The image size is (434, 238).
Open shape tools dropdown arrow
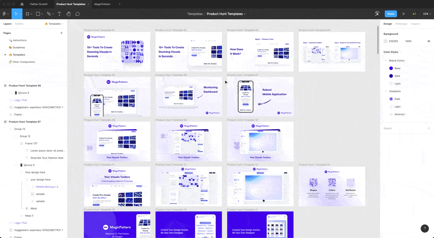[x=43, y=14]
